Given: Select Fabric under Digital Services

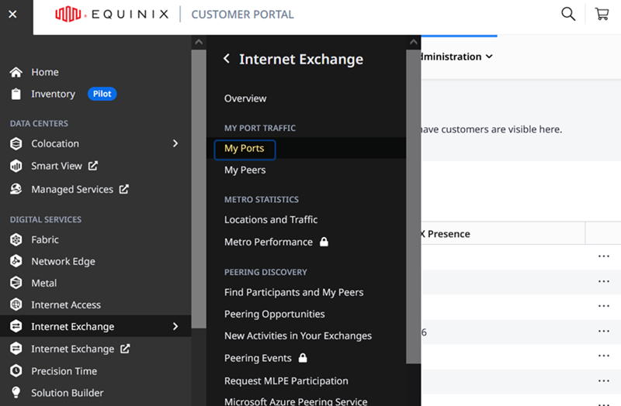Looking at the screenshot, I should [x=45, y=239].
